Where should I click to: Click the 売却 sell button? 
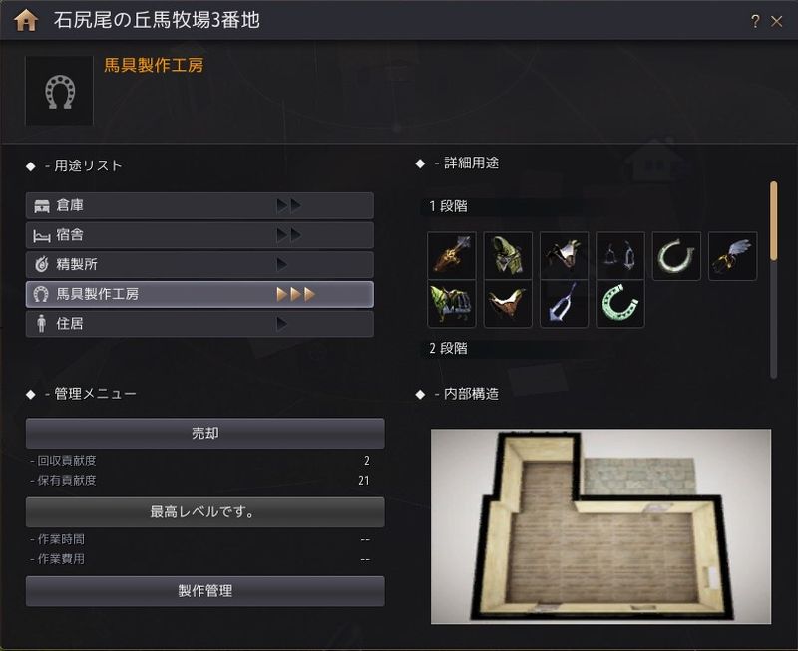coord(205,433)
